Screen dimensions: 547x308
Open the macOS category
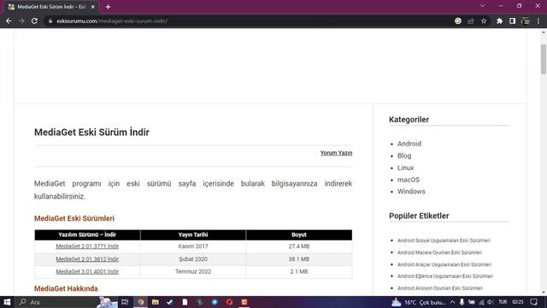[x=409, y=180]
